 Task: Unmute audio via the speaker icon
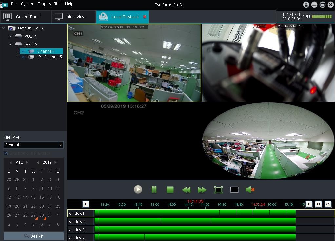click(250, 189)
